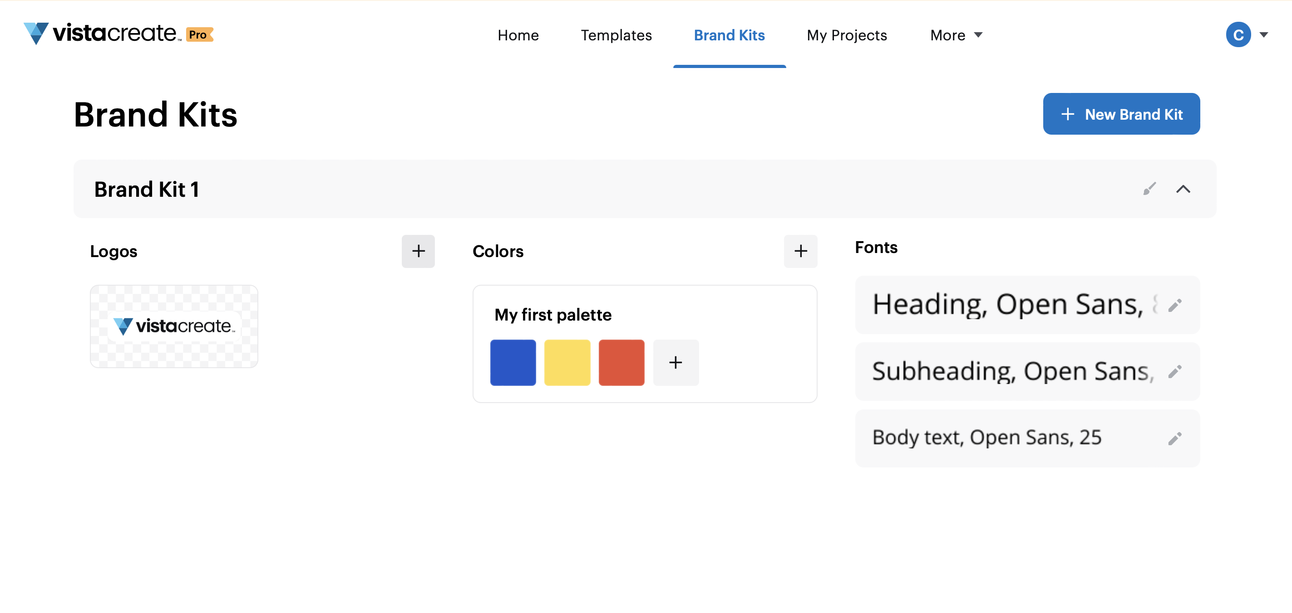The width and height of the screenshot is (1292, 613).
Task: Click the New Brand Kit button
Action: [1121, 114]
